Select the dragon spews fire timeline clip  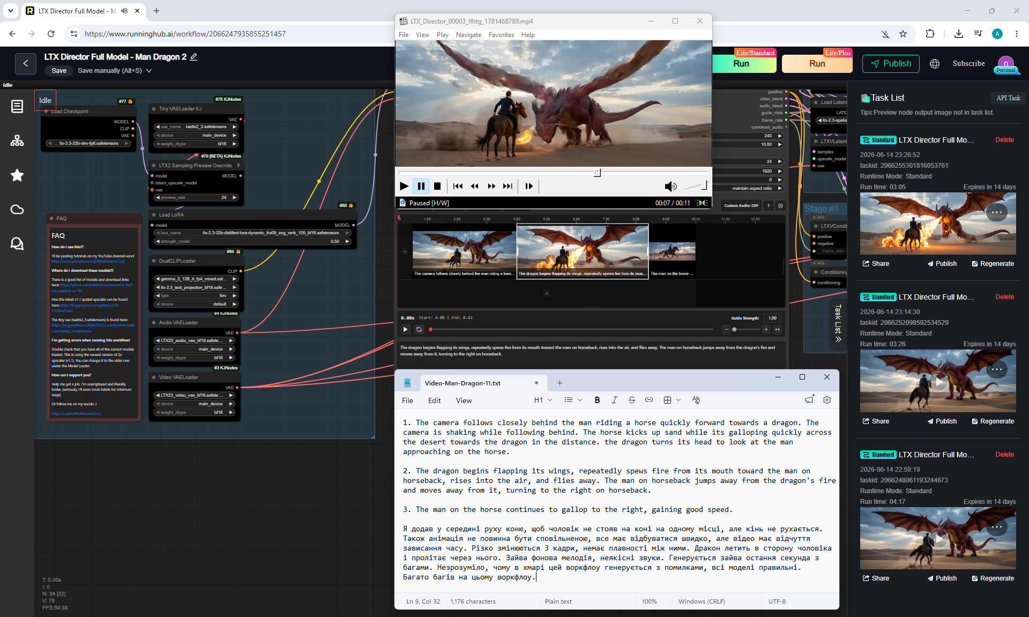pos(583,251)
